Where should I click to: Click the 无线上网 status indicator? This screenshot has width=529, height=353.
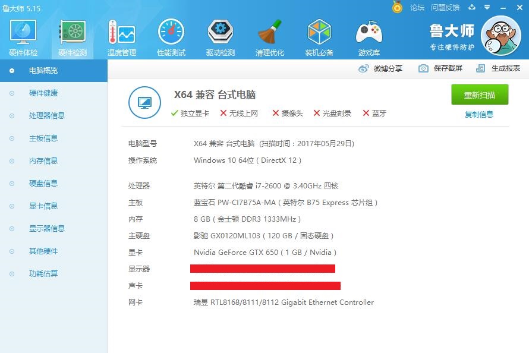pyautogui.click(x=239, y=114)
